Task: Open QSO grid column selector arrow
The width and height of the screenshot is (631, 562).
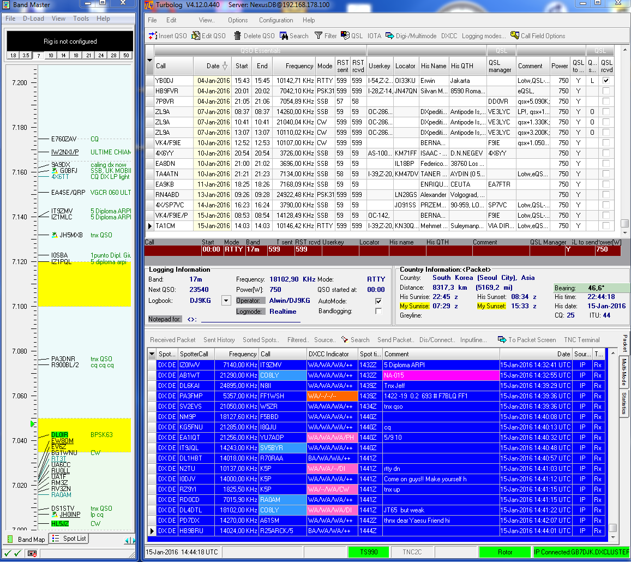Action: pos(149,61)
